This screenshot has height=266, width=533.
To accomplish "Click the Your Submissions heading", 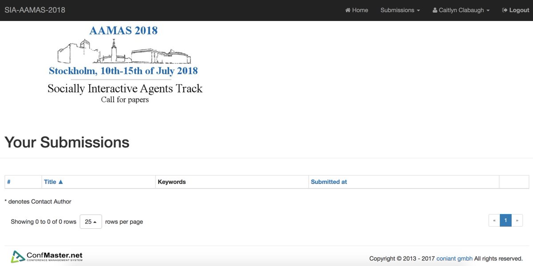I will pyautogui.click(x=67, y=142).
